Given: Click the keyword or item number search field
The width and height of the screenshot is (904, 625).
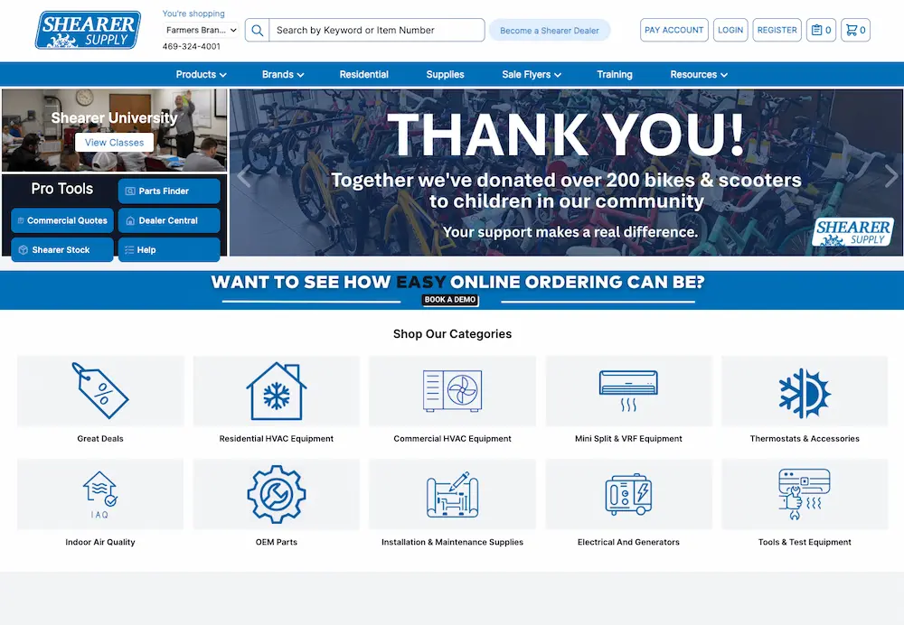Looking at the screenshot, I should click(x=375, y=31).
